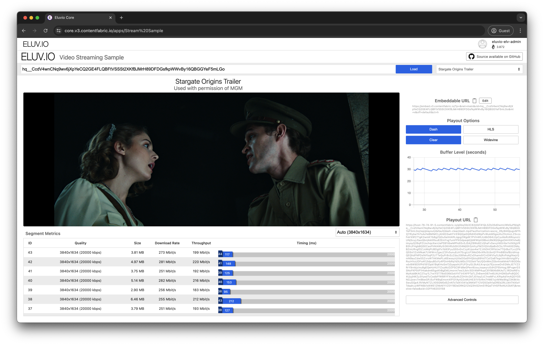Click the account balance 3.872
The image size is (544, 345).
pyautogui.click(x=501, y=47)
